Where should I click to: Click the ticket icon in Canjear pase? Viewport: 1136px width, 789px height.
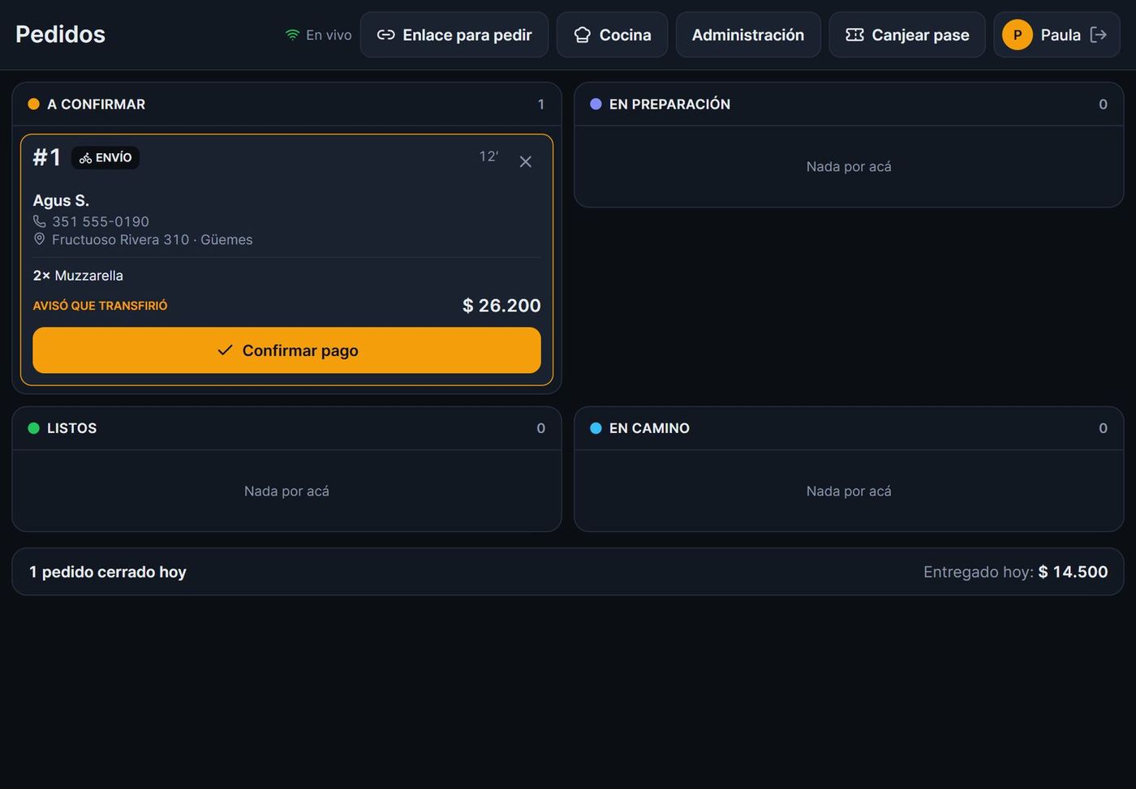(854, 35)
